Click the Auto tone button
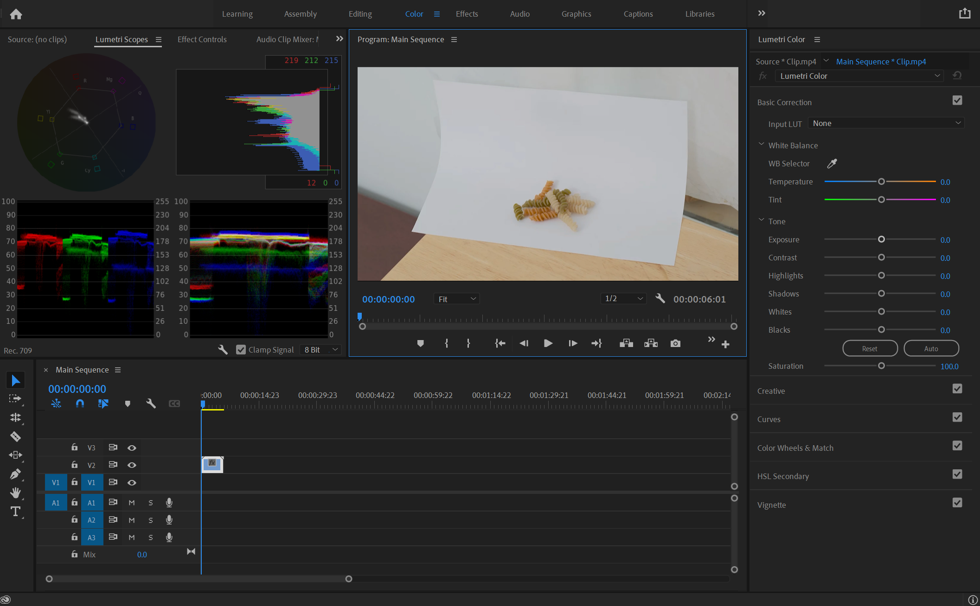Screen dimensions: 980x606 [x=931, y=348]
